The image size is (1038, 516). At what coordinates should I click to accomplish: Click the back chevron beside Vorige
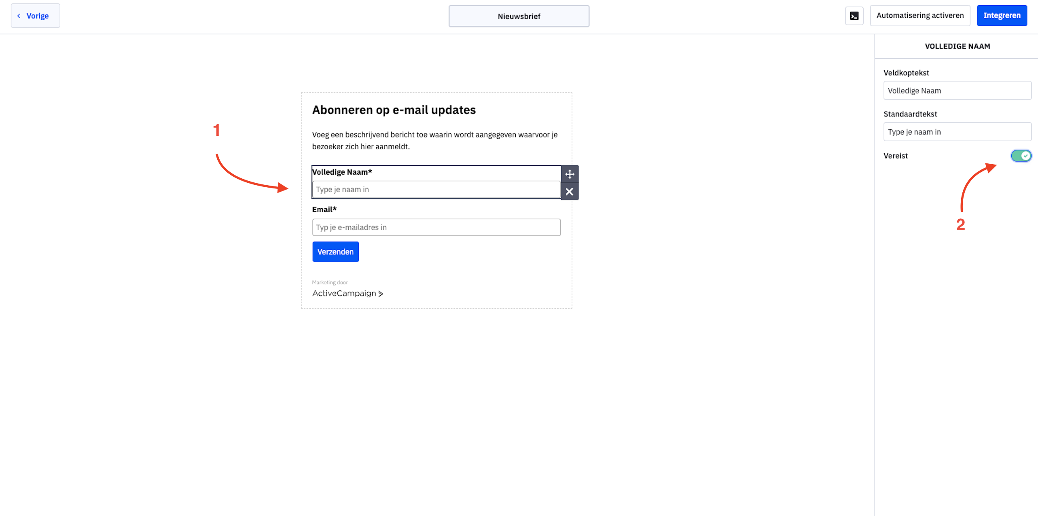[19, 16]
